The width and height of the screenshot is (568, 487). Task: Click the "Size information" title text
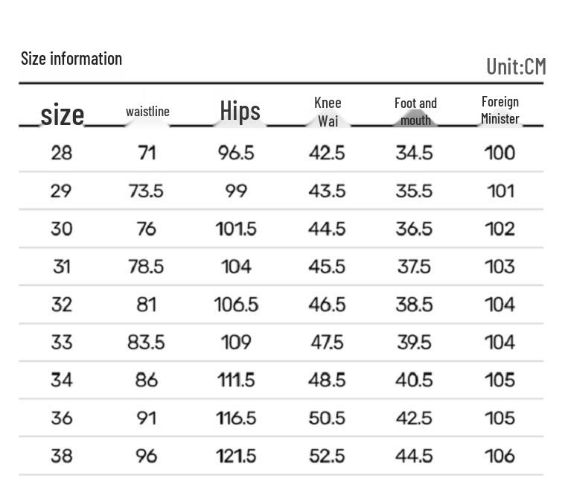[x=71, y=58]
